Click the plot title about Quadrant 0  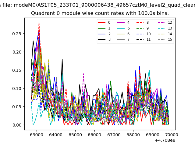coord(100,13)
